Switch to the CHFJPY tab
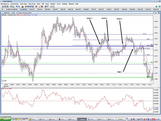The width and height of the screenshot is (161, 121). (x=94, y=9)
